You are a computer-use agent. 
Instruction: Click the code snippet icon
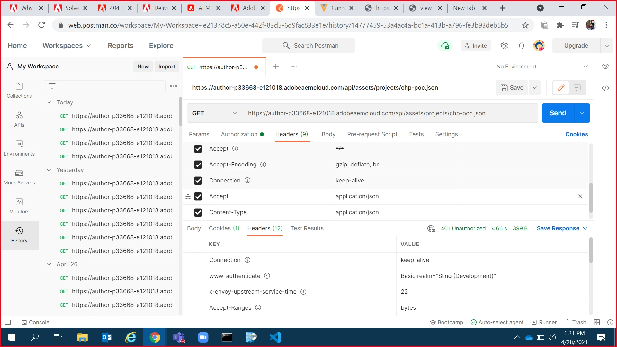pyautogui.click(x=605, y=88)
